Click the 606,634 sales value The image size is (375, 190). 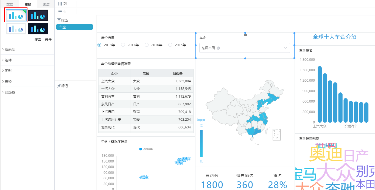click(x=184, y=127)
